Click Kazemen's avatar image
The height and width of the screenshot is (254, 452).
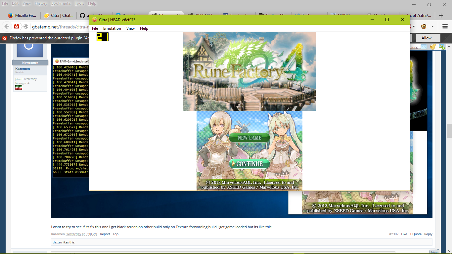coord(30,50)
